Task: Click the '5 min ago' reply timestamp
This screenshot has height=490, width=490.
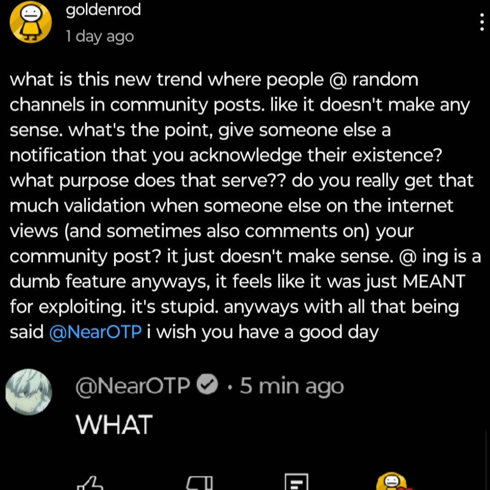Action: coord(291,386)
